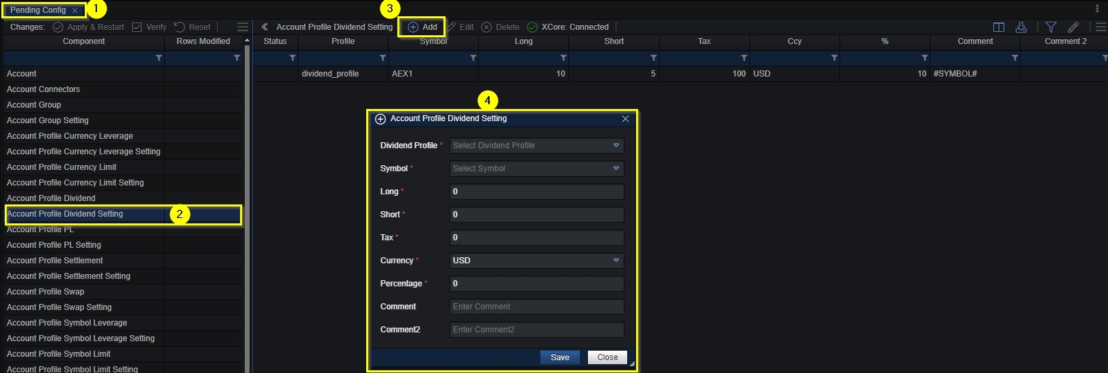This screenshot has height=373, width=1108.
Task: Click the Tax value input field
Action: click(x=536, y=238)
